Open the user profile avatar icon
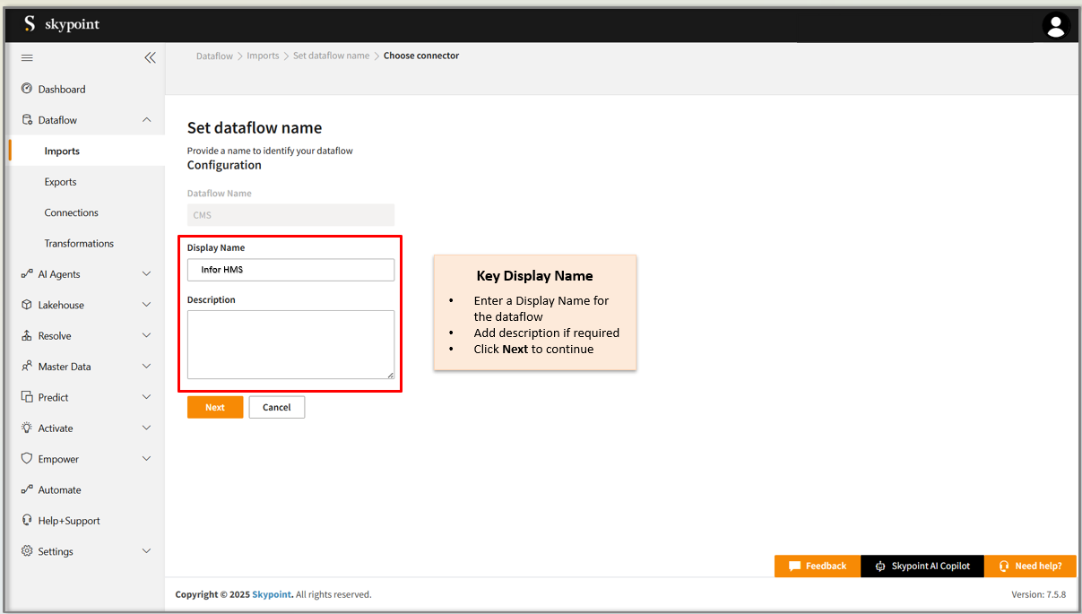 click(1056, 25)
